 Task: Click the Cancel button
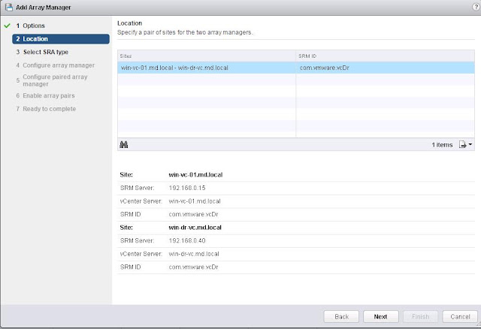point(460,316)
